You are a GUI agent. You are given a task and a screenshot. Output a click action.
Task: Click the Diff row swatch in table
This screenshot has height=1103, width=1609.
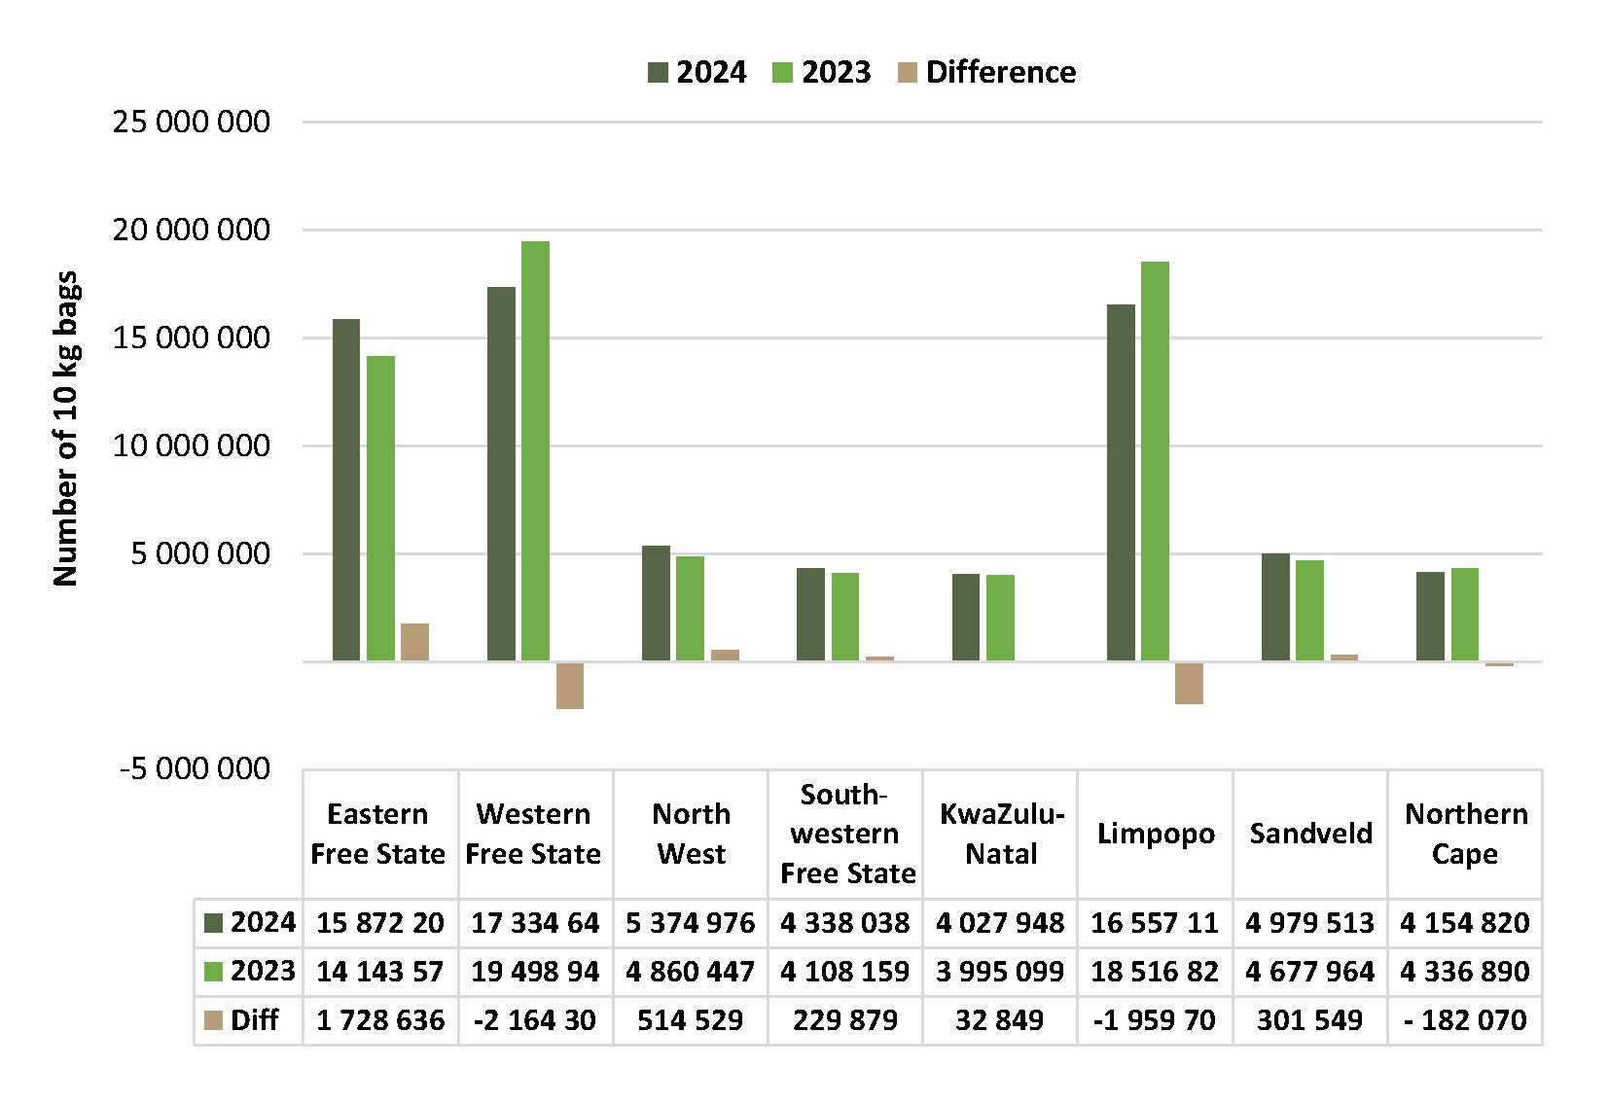click(x=213, y=1020)
